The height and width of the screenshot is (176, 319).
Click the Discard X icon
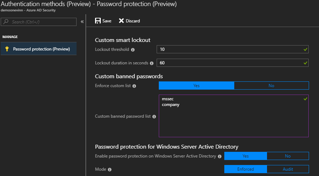121,21
